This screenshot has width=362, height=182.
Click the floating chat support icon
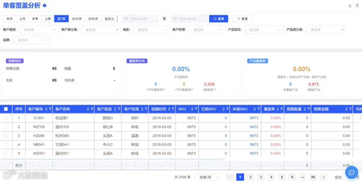coord(352,172)
